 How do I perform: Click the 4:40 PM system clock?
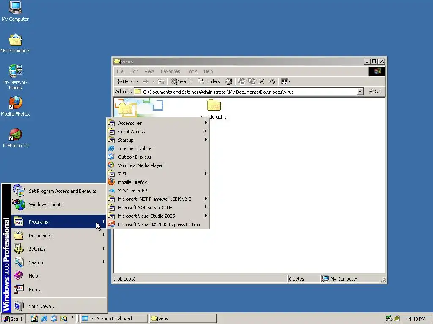click(417, 319)
